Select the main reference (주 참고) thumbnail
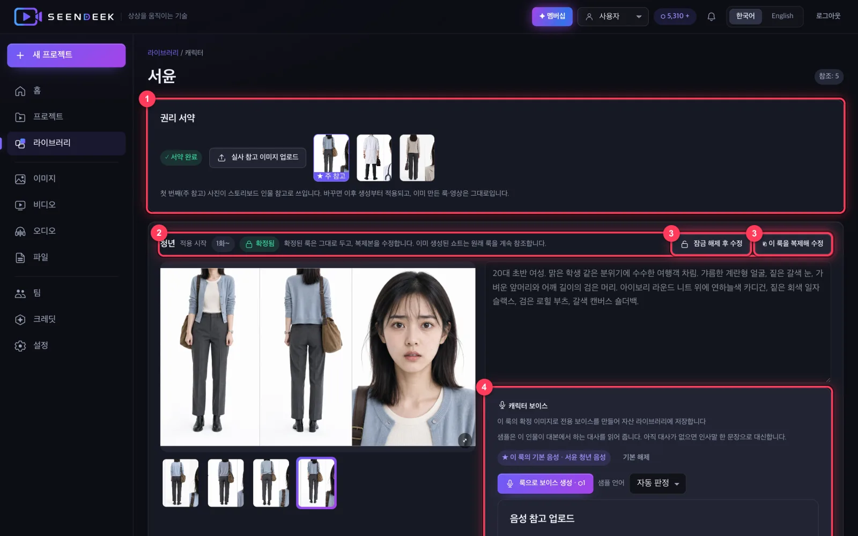The height and width of the screenshot is (536, 858). 331,158
